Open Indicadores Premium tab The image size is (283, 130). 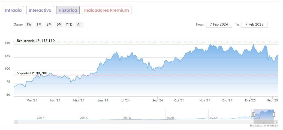click(106, 10)
